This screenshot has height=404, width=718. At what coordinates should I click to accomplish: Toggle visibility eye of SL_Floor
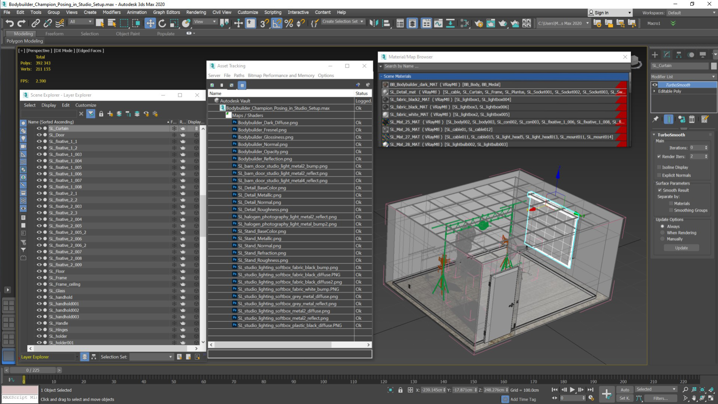39,271
